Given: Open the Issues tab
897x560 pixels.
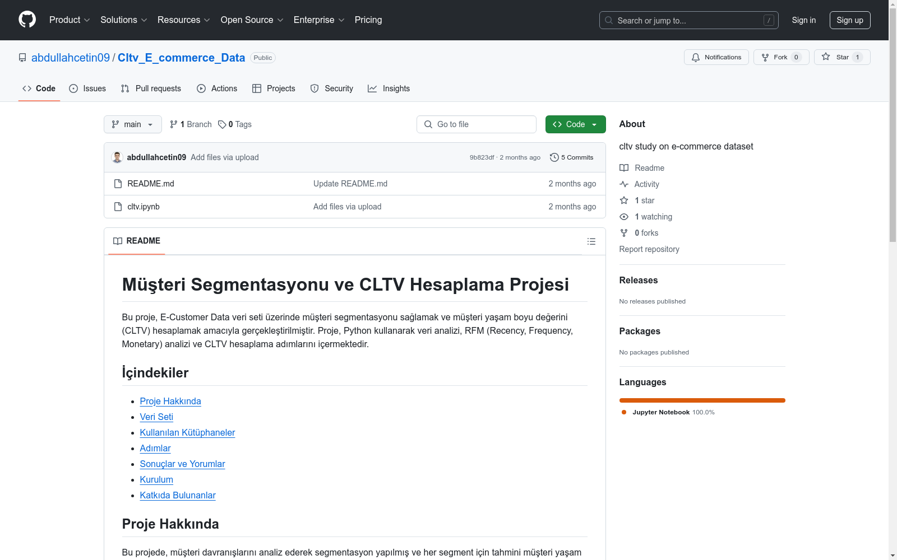Looking at the screenshot, I should click(x=87, y=88).
